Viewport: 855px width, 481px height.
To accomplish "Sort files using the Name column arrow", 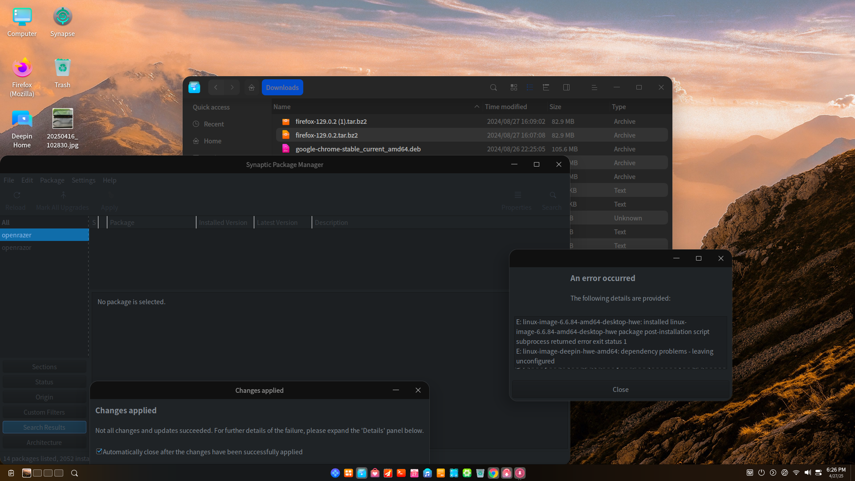I will click(476, 107).
